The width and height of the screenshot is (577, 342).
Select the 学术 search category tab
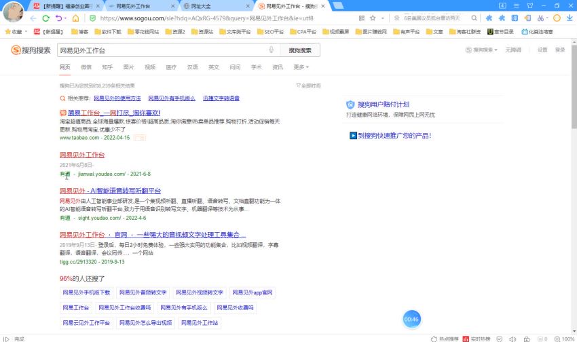pos(257,67)
